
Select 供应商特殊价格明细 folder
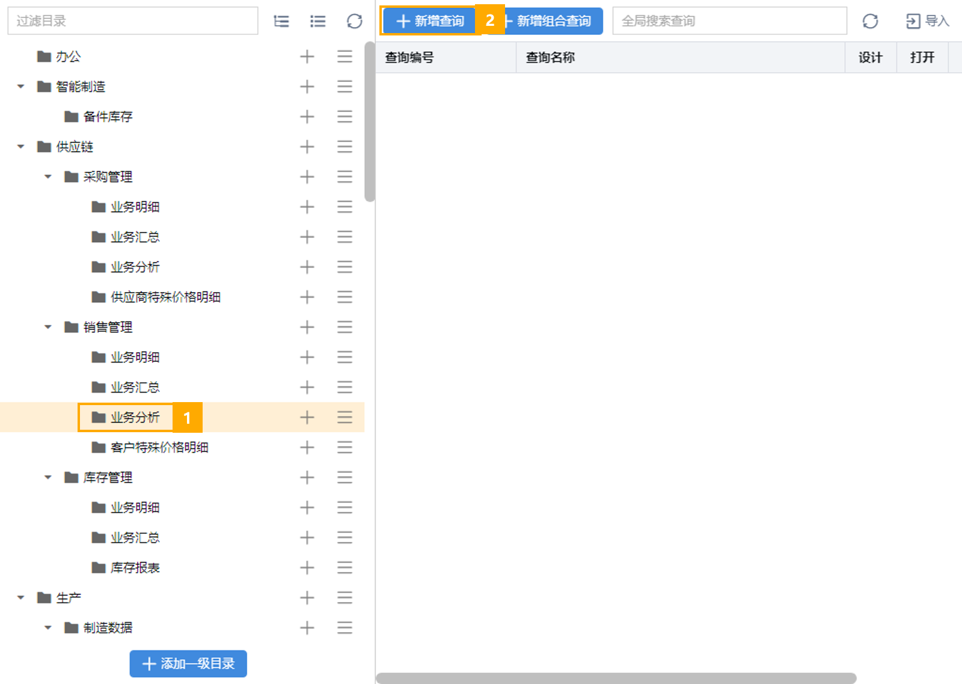pyautogui.click(x=156, y=297)
